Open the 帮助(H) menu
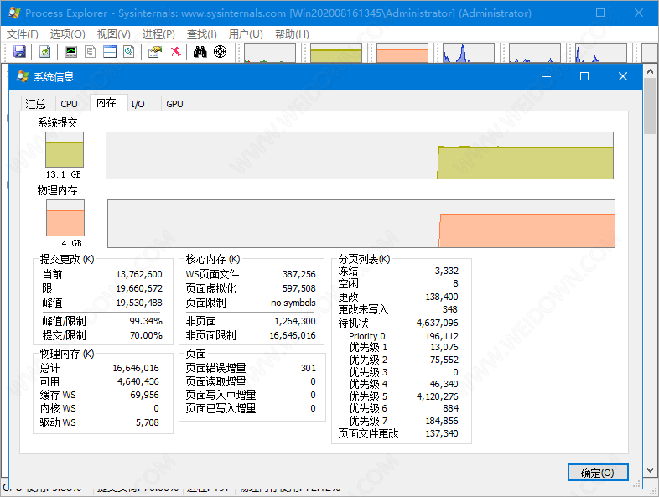This screenshot has height=497, width=659. pyautogui.click(x=292, y=34)
